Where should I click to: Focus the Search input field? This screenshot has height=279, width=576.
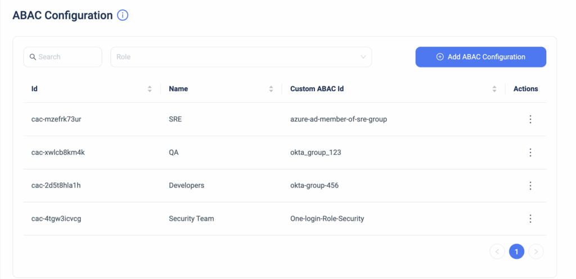point(63,57)
